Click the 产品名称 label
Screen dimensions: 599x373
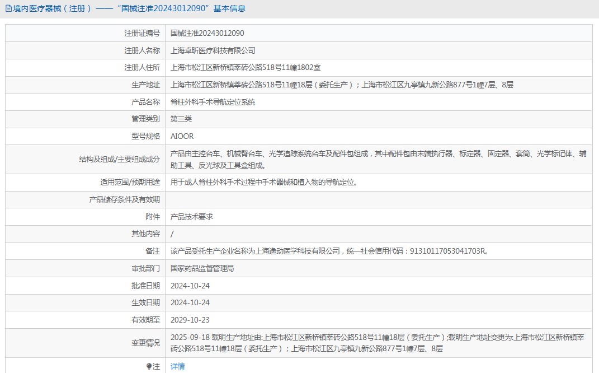(145, 102)
